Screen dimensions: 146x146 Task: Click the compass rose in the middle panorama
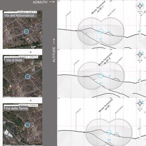tap(140, 54)
